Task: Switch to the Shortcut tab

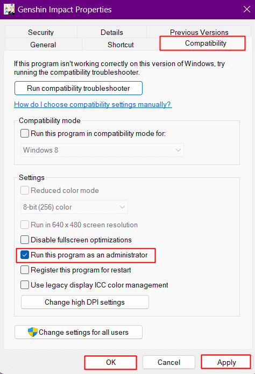Action: click(121, 45)
